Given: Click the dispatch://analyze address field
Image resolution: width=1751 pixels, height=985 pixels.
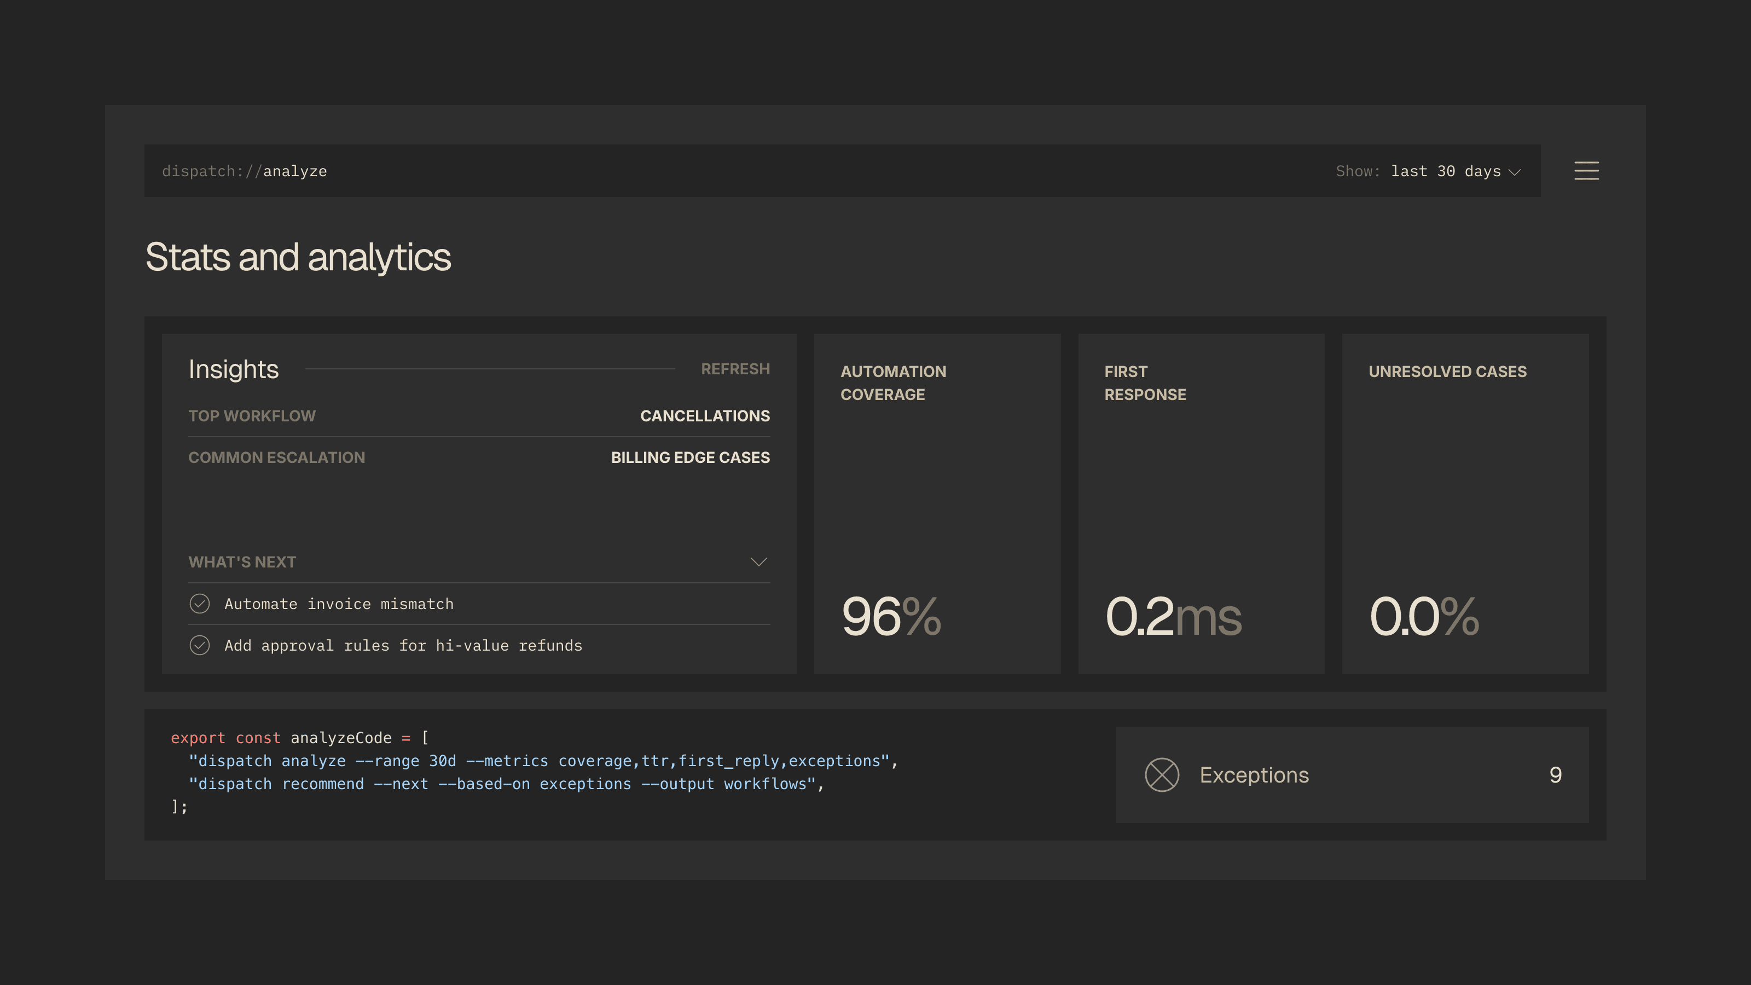Looking at the screenshot, I should [x=245, y=171].
